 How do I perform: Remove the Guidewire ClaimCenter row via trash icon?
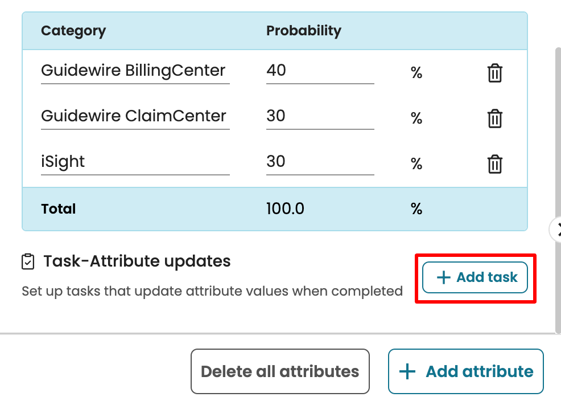pos(495,119)
